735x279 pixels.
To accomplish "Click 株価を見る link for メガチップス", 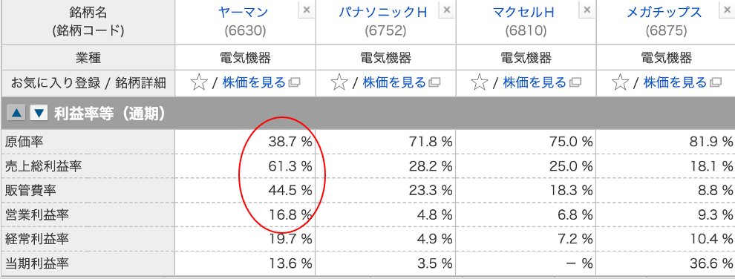I will [675, 83].
